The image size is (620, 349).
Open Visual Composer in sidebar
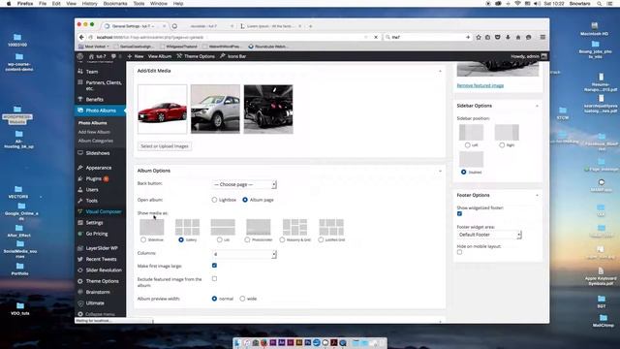104,211
